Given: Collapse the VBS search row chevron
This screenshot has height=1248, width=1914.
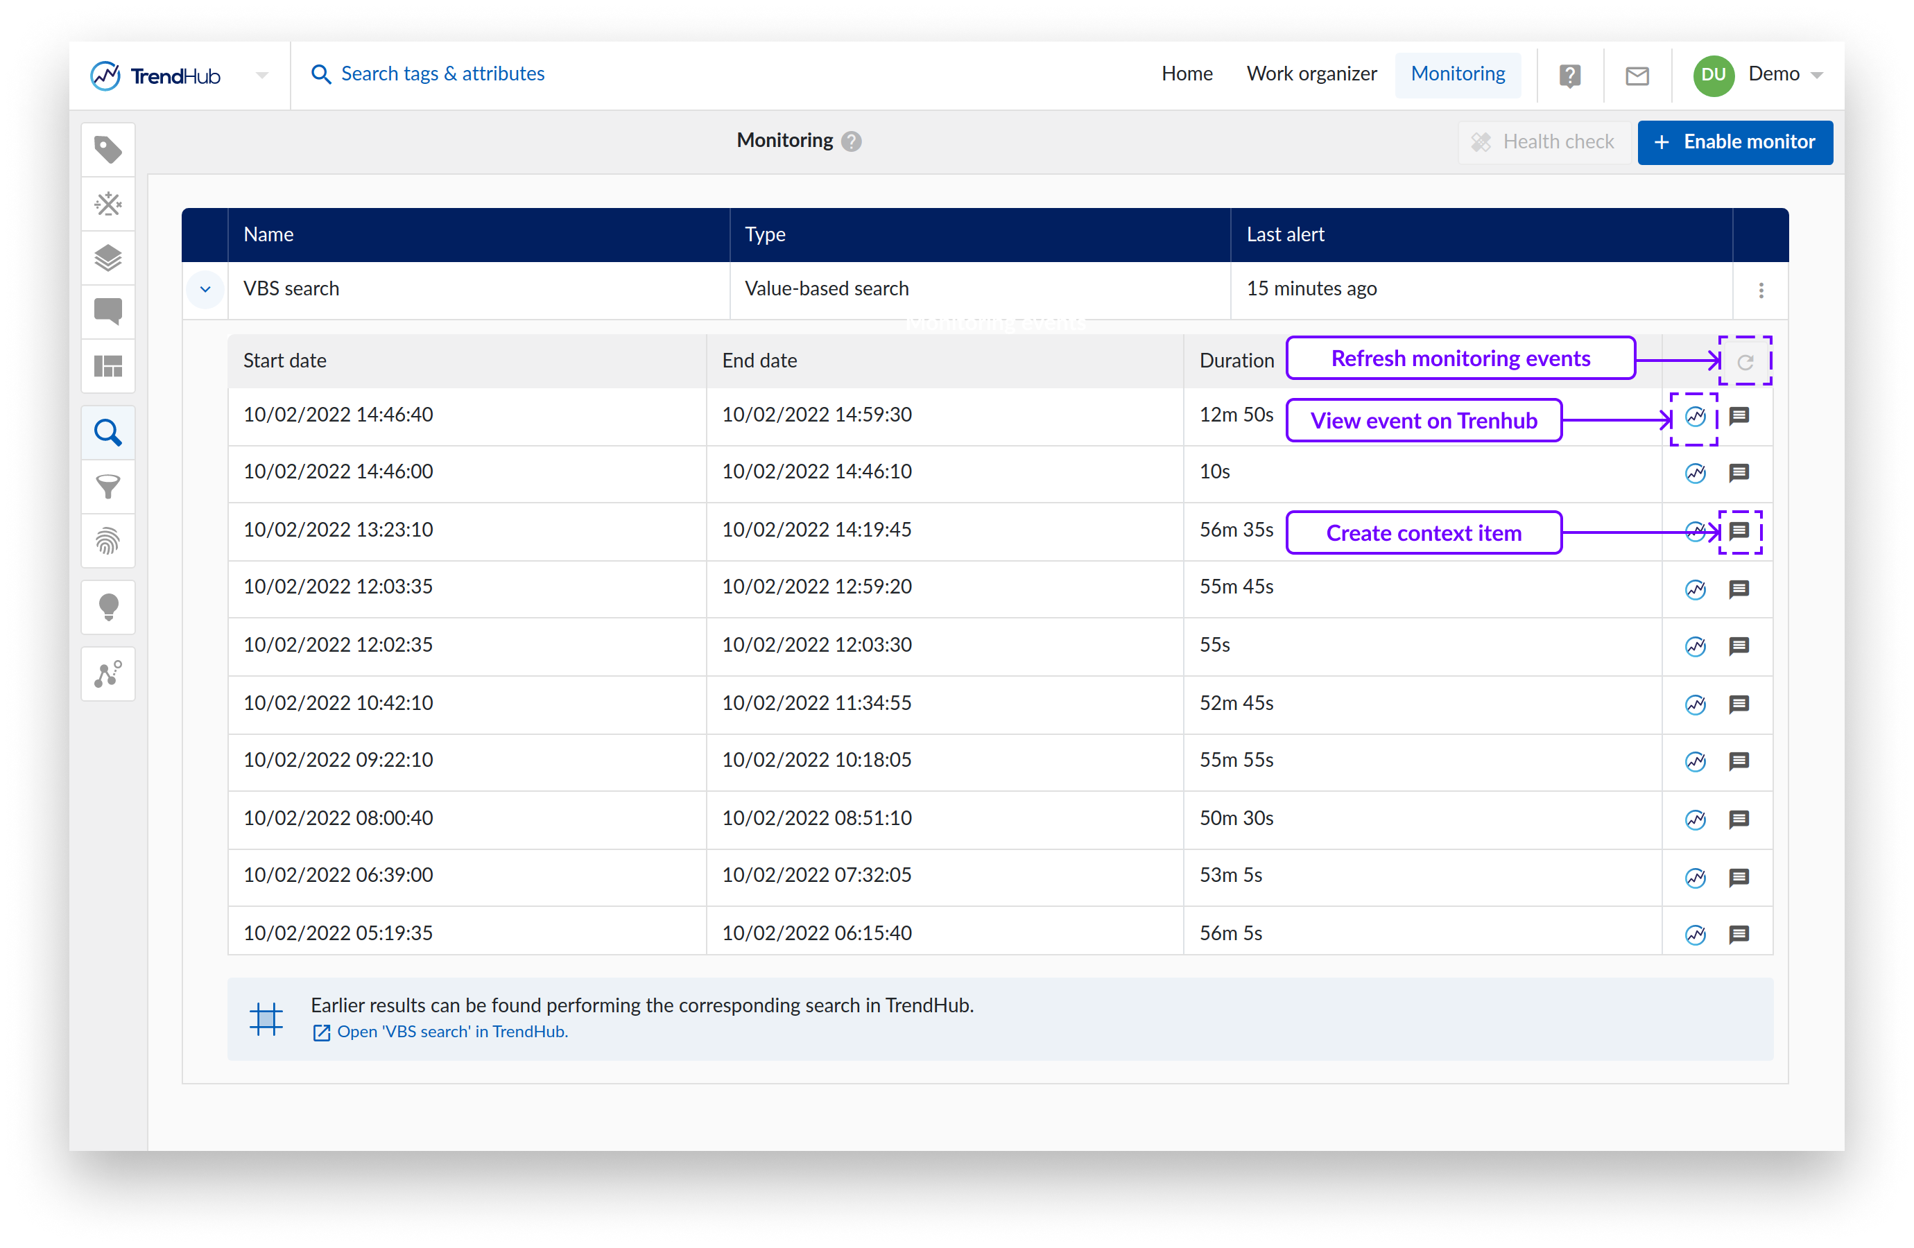Looking at the screenshot, I should pyautogui.click(x=205, y=288).
